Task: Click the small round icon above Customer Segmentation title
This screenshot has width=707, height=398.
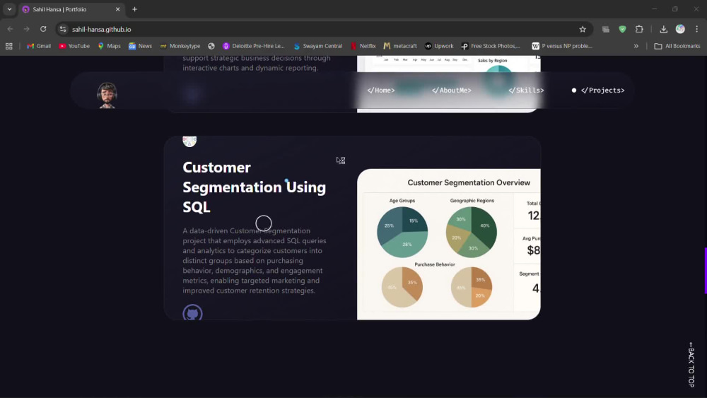Action: (x=189, y=141)
